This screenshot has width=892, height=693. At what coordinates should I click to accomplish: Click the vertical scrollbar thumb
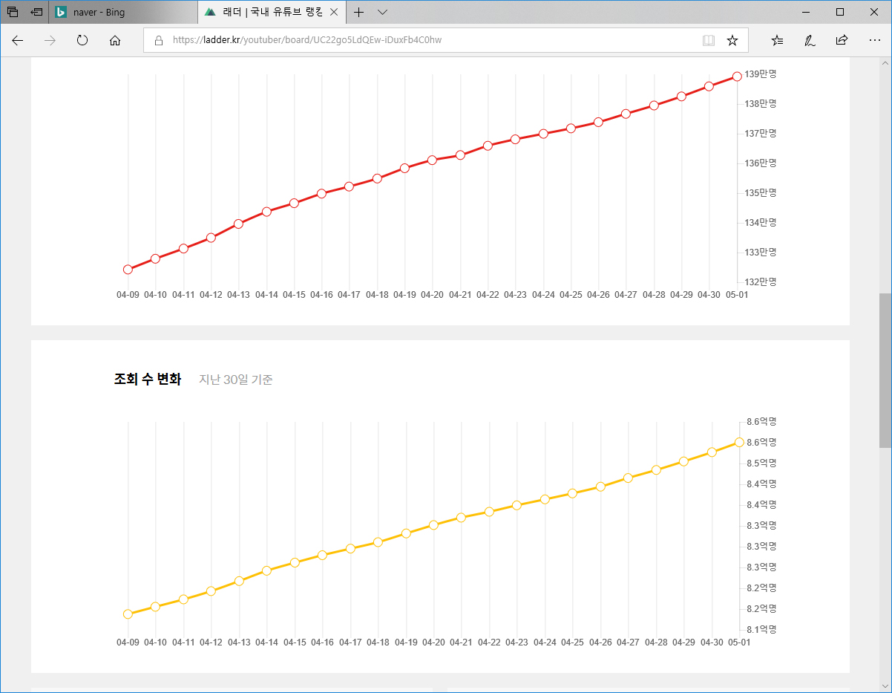885,370
